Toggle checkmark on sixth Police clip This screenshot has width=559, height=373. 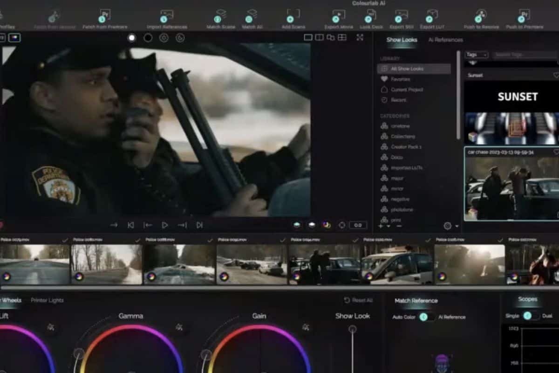pos(428,240)
